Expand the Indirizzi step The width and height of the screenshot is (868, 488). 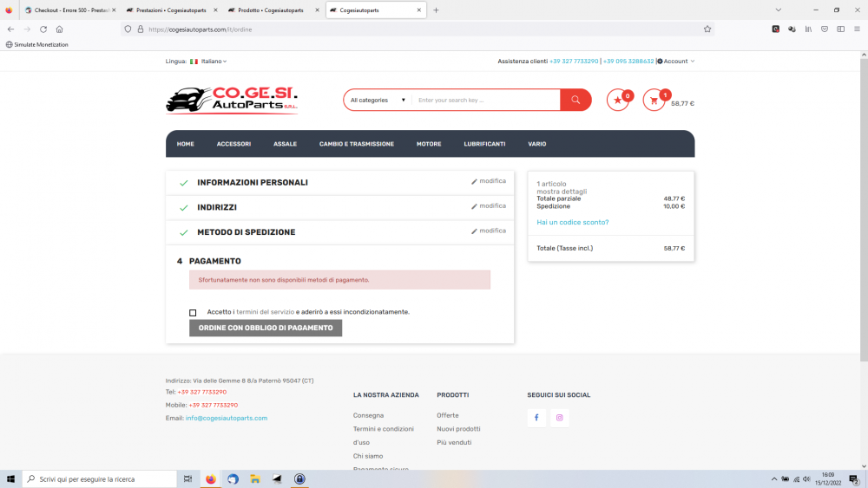[217, 207]
